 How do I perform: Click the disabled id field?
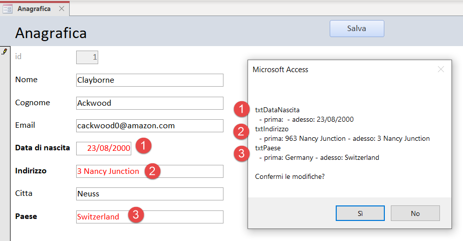tap(87, 57)
